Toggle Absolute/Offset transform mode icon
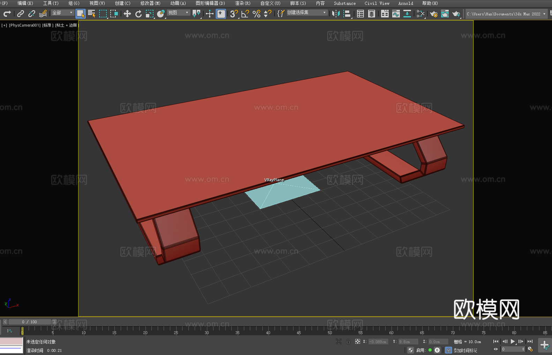This screenshot has width=552, height=355. 358,341
